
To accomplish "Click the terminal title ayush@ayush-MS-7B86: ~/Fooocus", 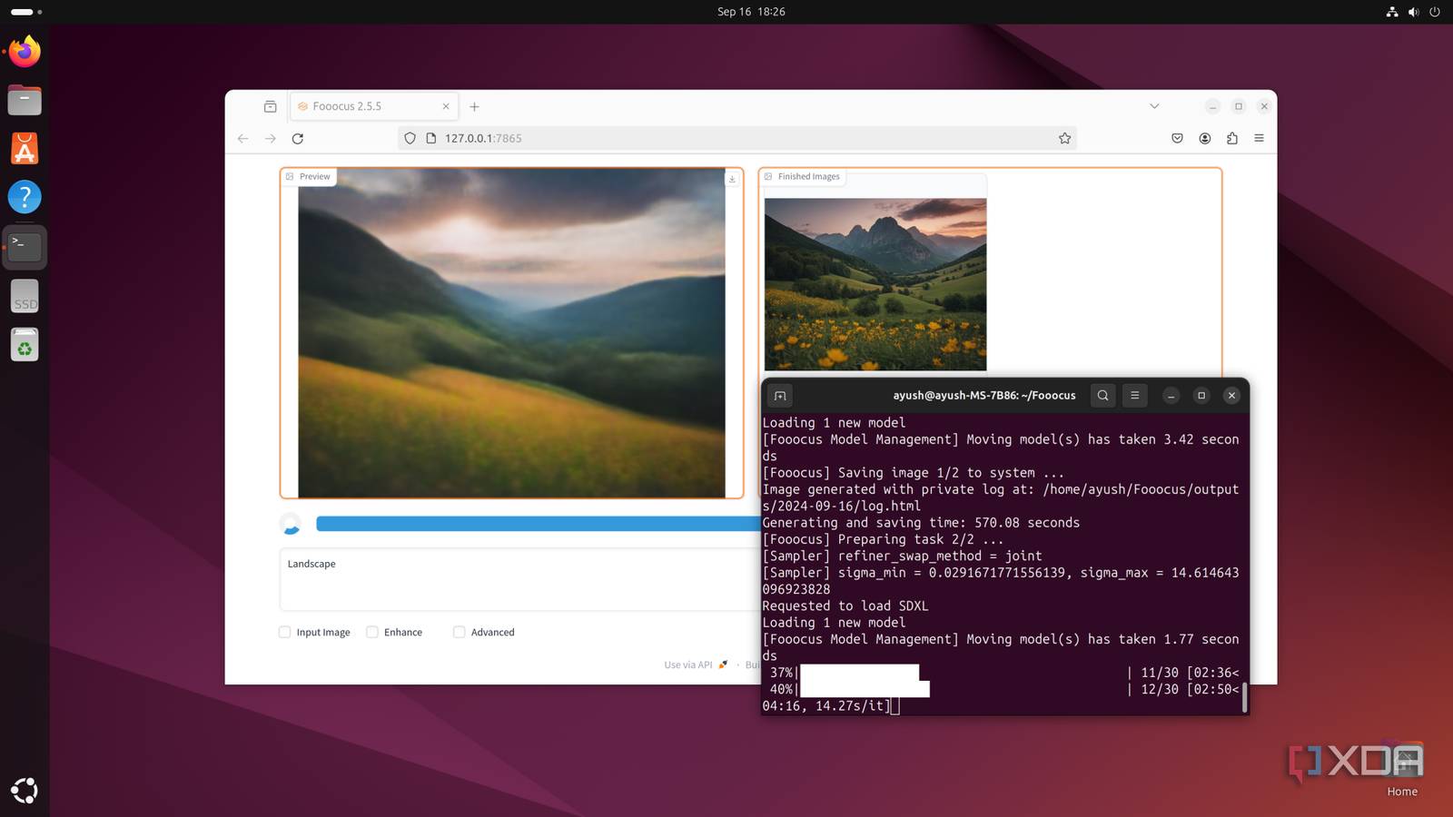I will pos(983,396).
